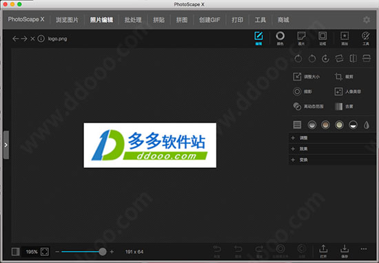Apply the sepia brown circle filter
The image size is (379, 263).
pyautogui.click(x=325, y=125)
